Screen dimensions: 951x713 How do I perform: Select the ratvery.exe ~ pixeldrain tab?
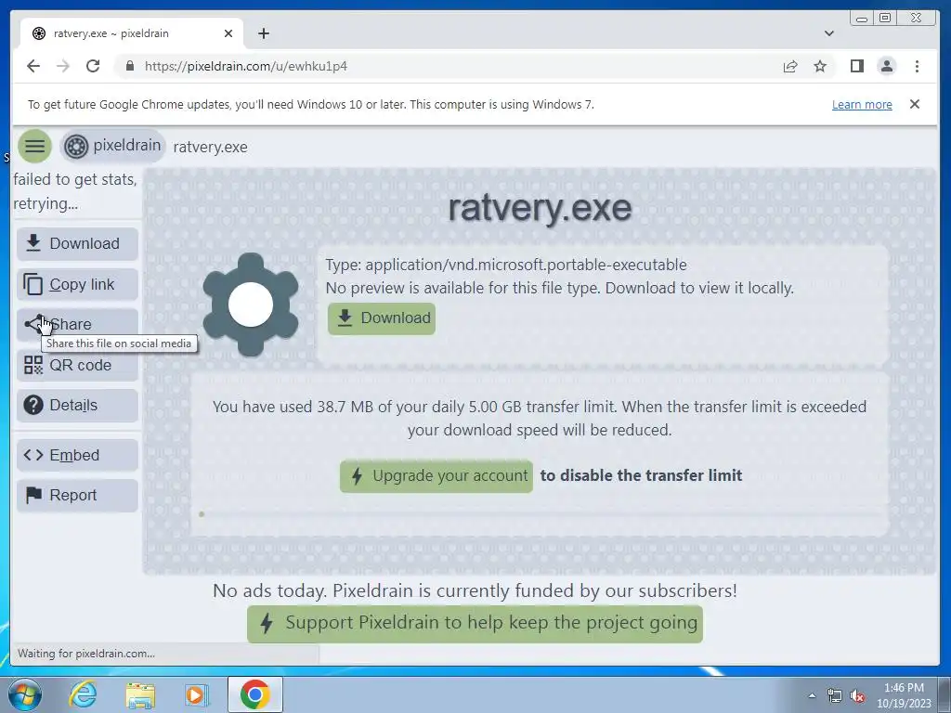(131, 33)
